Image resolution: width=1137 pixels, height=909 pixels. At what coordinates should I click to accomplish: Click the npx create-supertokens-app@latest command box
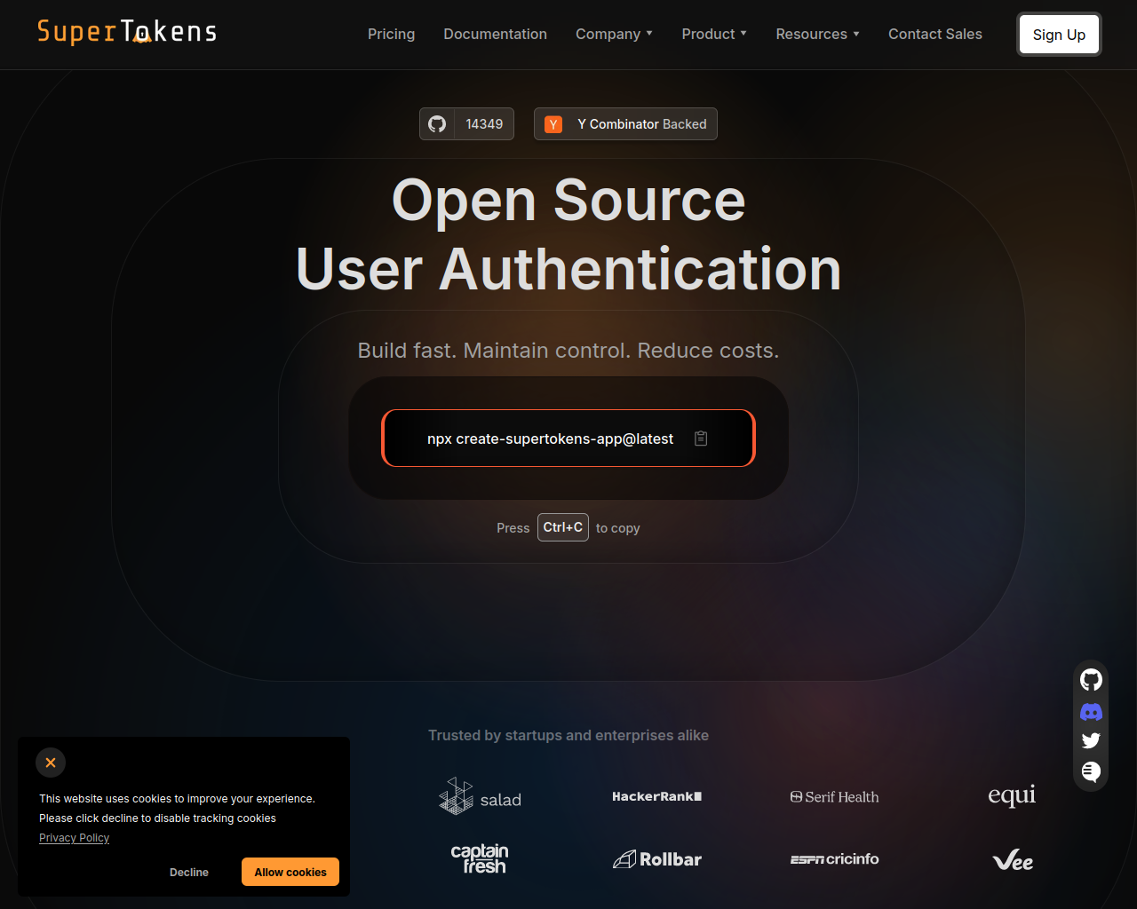pyautogui.click(x=568, y=439)
